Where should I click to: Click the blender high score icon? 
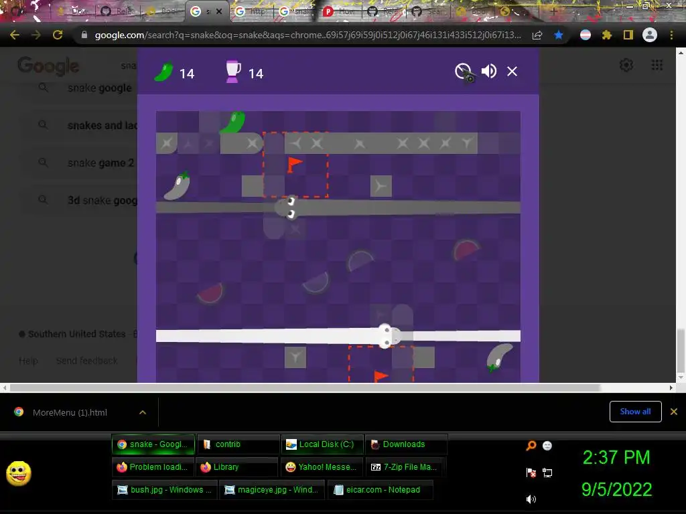(x=232, y=72)
